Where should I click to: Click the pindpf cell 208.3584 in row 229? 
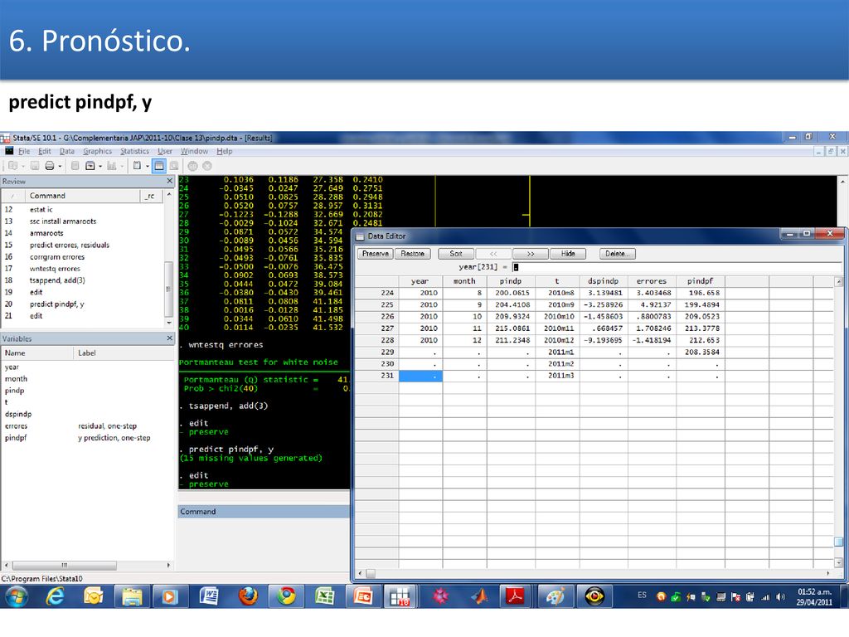[x=701, y=352]
